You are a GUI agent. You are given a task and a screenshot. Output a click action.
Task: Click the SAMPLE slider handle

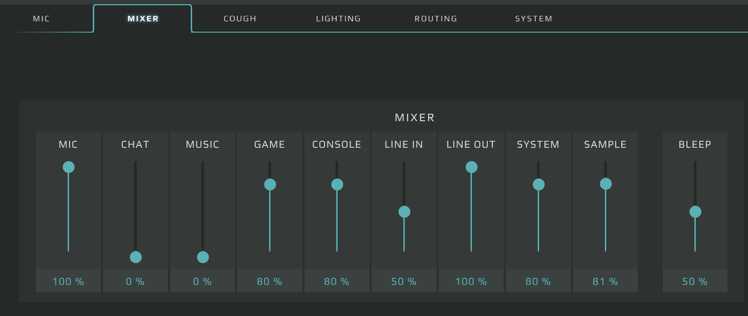[x=606, y=184]
